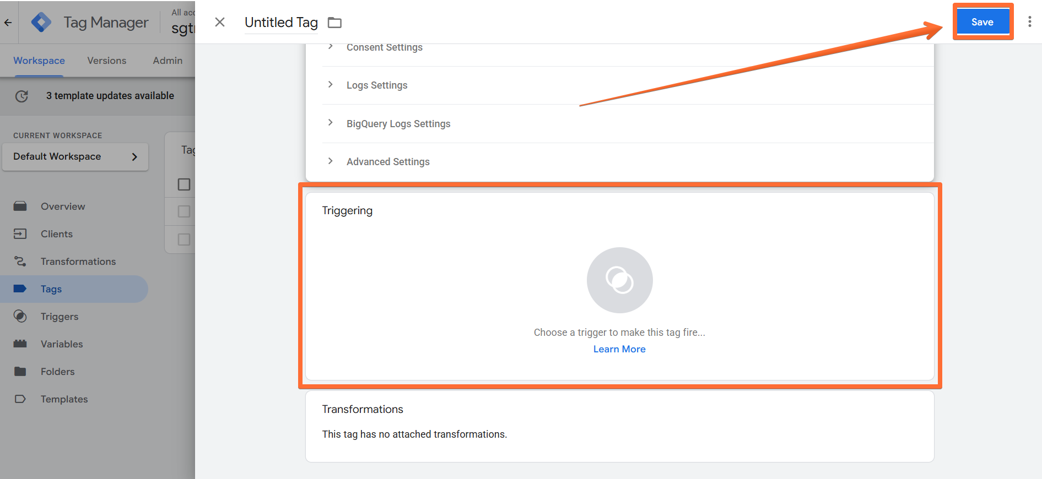Click the Triggers sidebar icon
1042x479 pixels.
tap(20, 317)
